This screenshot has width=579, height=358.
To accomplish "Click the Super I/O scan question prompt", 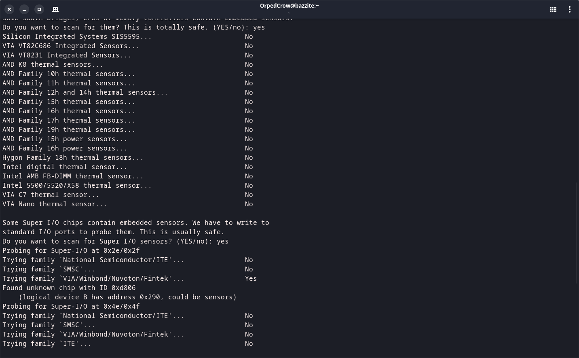I will pyautogui.click(x=115, y=241).
